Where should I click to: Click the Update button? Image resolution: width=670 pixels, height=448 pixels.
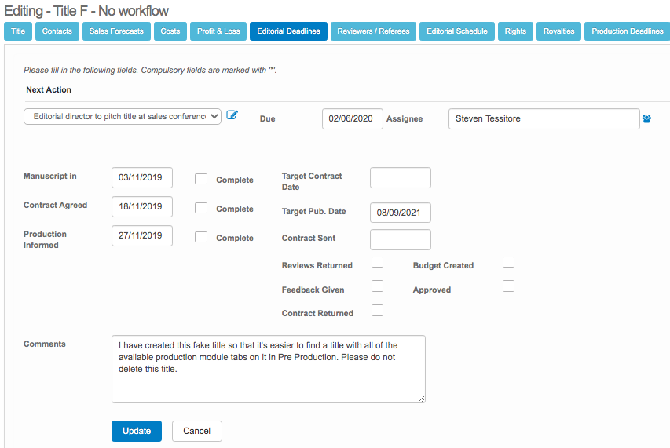click(137, 431)
